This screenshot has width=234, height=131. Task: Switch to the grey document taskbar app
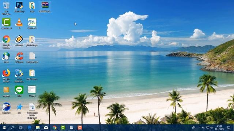[71, 128]
